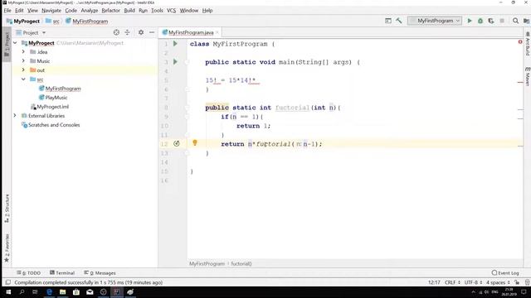Click src in navigation breadcrumb

(52, 22)
